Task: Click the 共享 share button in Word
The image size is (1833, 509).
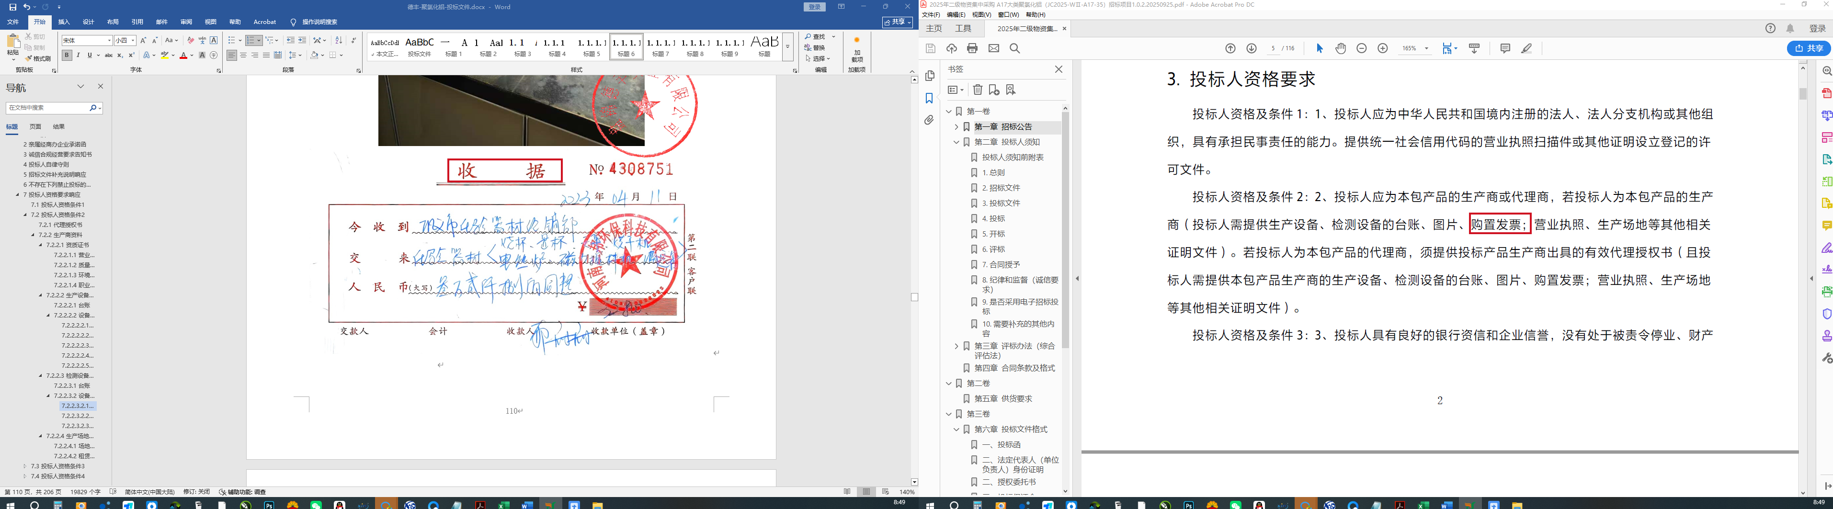Action: tap(897, 22)
